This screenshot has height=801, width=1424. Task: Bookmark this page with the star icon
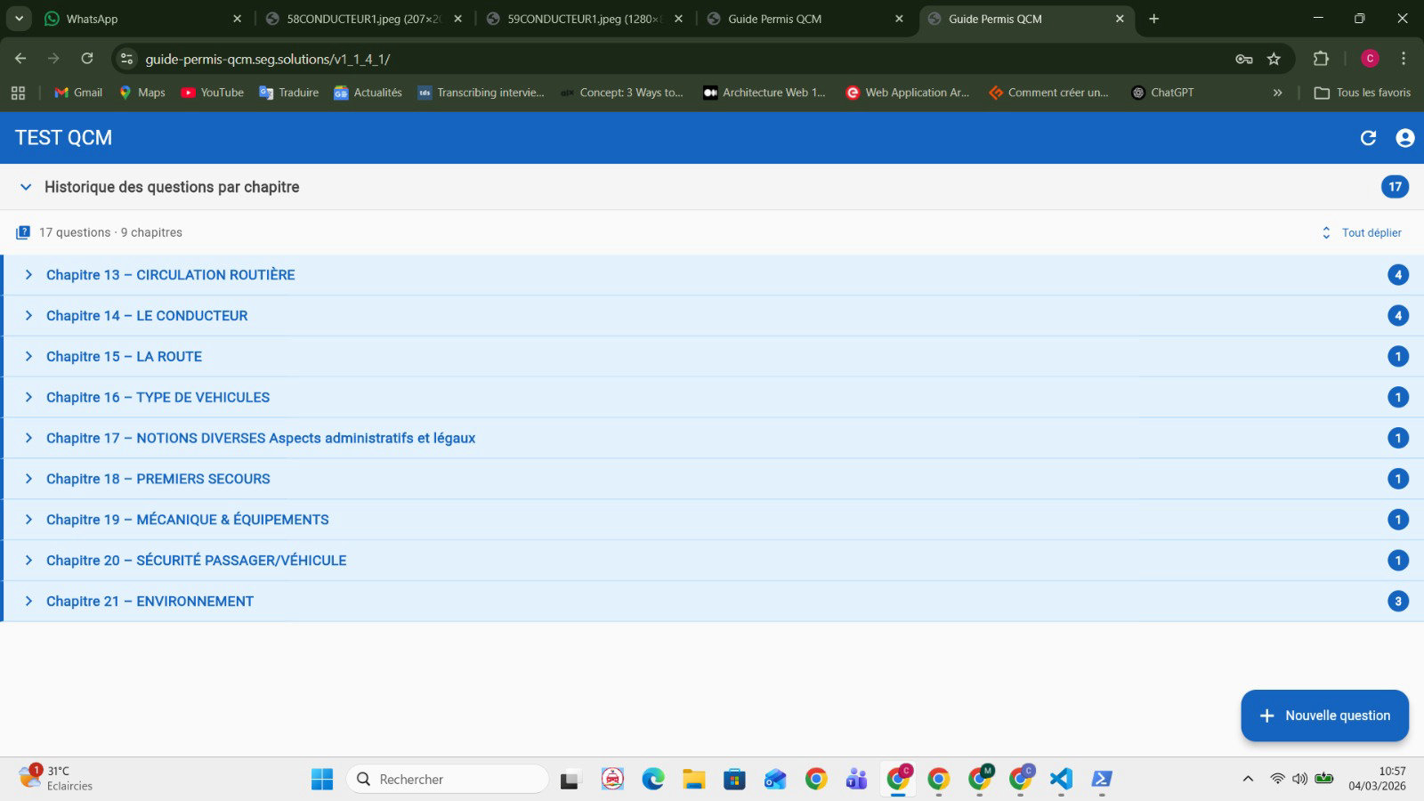[1274, 59]
